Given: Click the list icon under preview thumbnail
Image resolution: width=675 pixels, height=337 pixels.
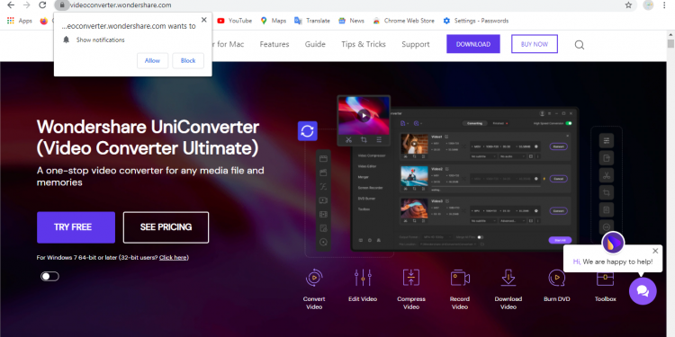Looking at the screenshot, I should pos(379,139).
